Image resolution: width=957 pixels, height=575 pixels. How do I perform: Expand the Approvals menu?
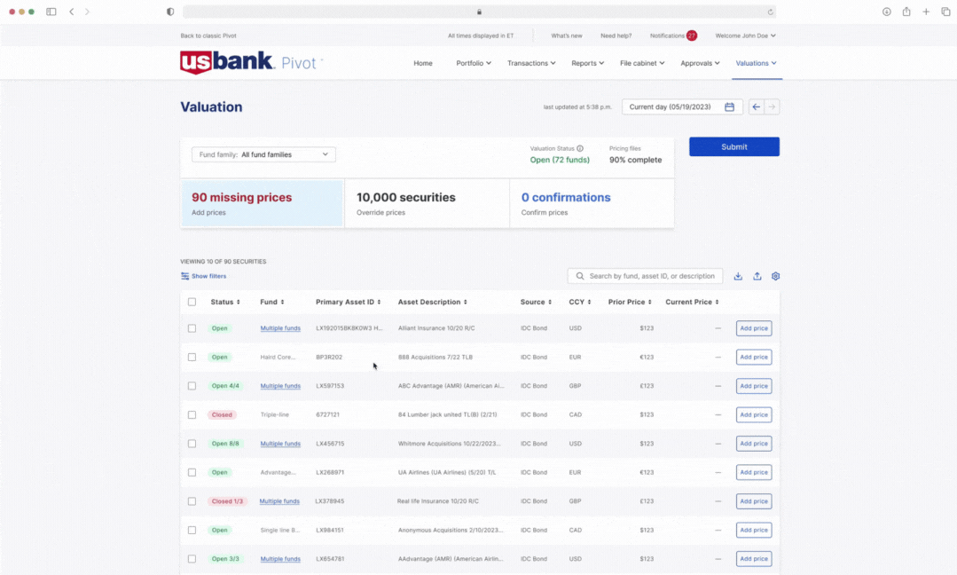(x=700, y=63)
